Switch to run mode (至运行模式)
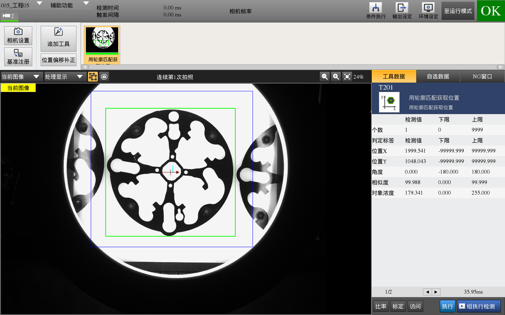This screenshot has width=505, height=315. point(458,11)
